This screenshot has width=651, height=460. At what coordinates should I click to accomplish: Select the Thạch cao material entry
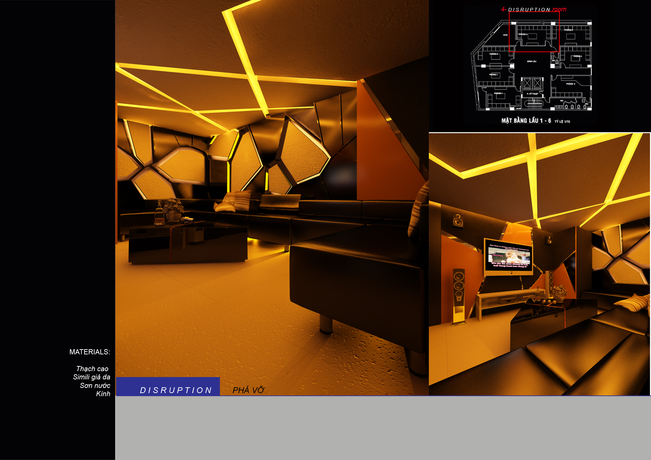tap(92, 369)
